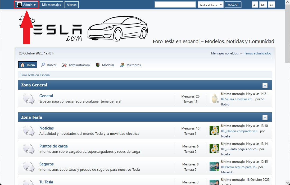Reset font size with the middle A icon
Screen dimensions: 290x185
[x=263, y=5]
